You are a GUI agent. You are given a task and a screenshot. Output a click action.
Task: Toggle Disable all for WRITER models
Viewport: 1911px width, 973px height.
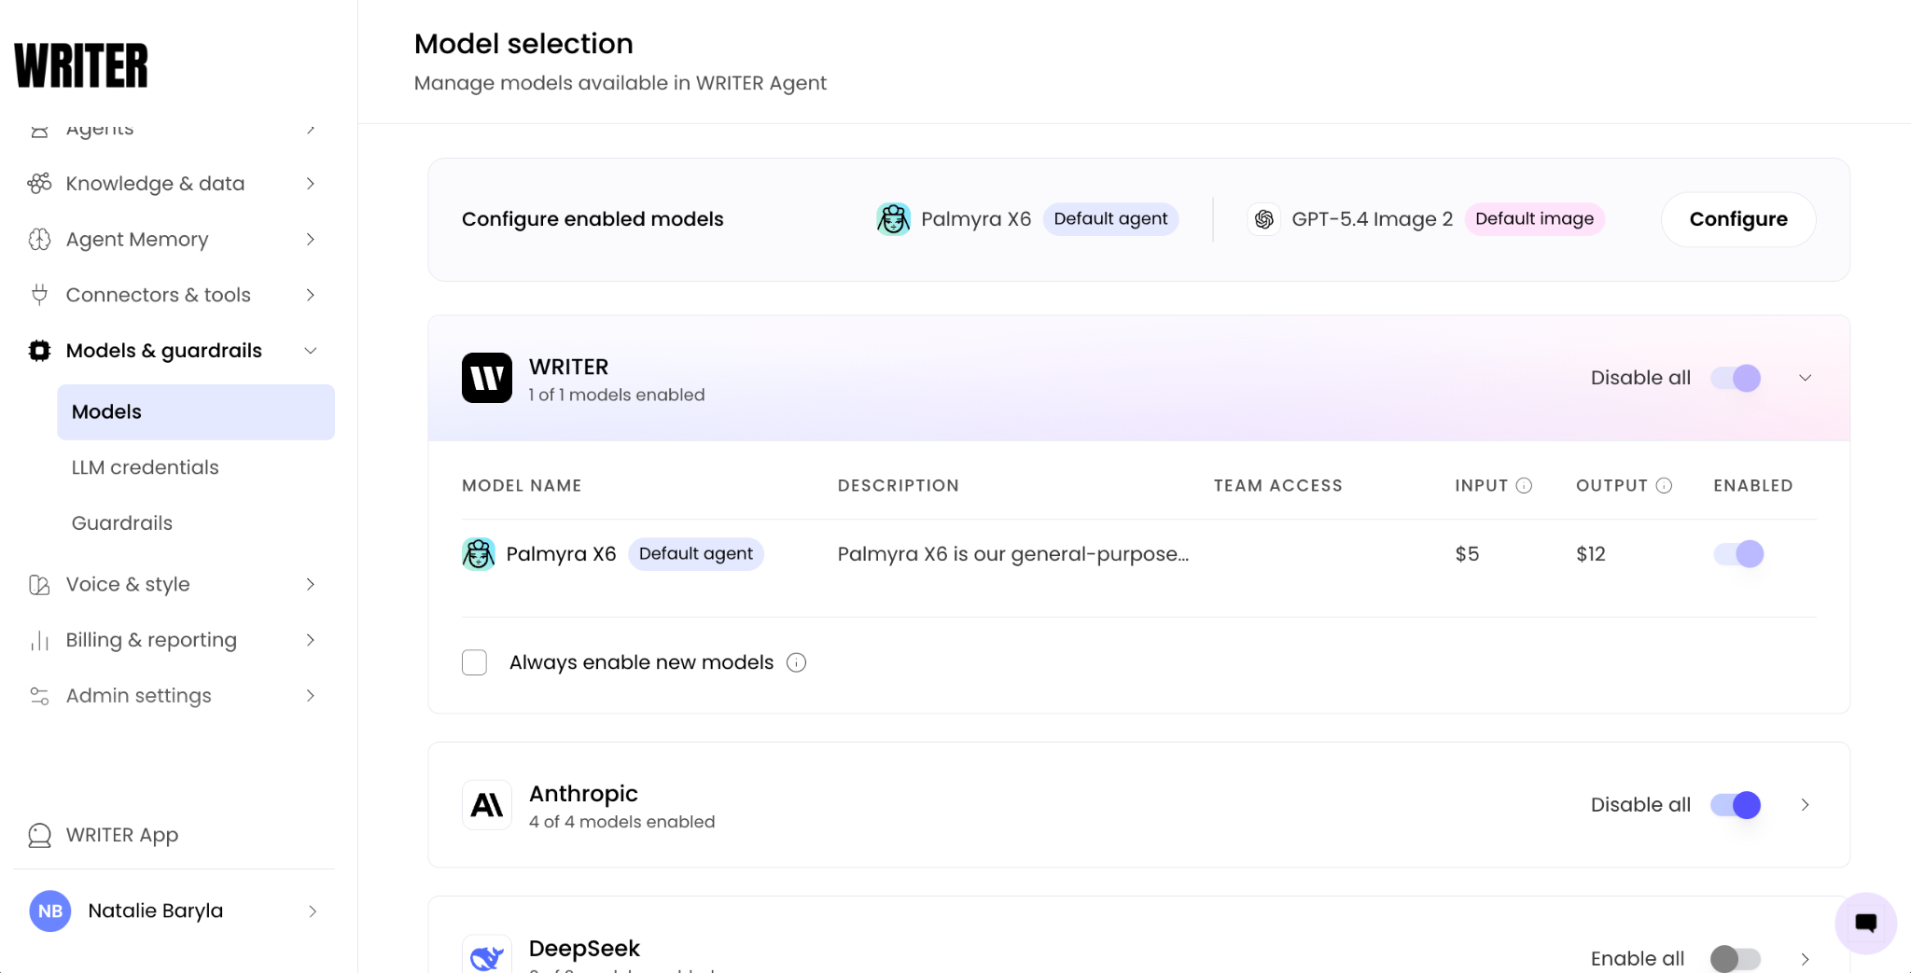click(1736, 378)
